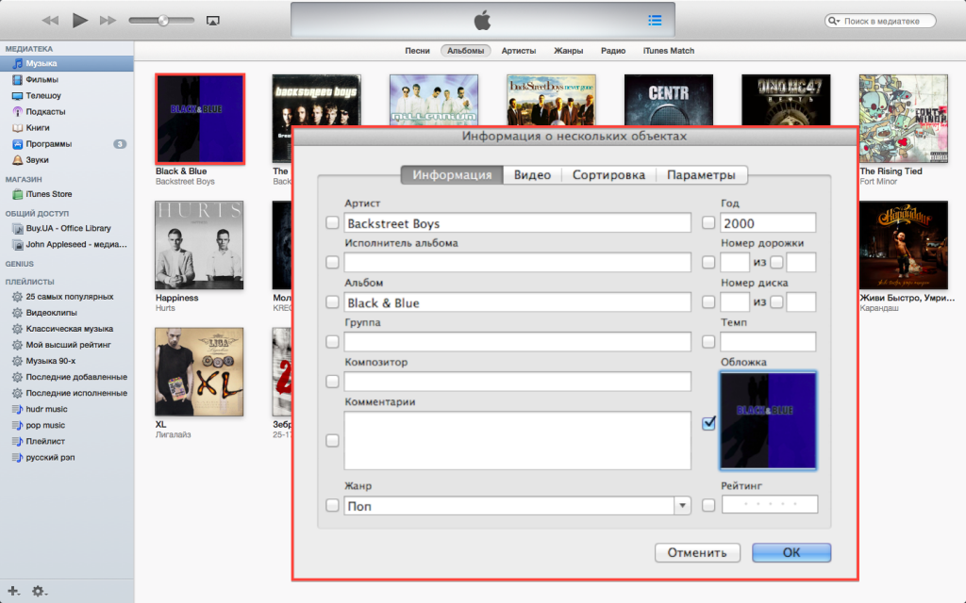The width and height of the screenshot is (966, 603).
Task: Switch to Жанры view
Action: pos(568,51)
